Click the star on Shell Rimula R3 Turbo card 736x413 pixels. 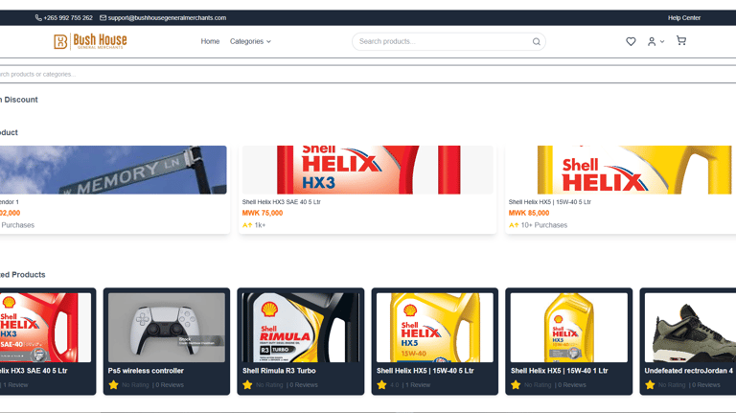click(247, 385)
